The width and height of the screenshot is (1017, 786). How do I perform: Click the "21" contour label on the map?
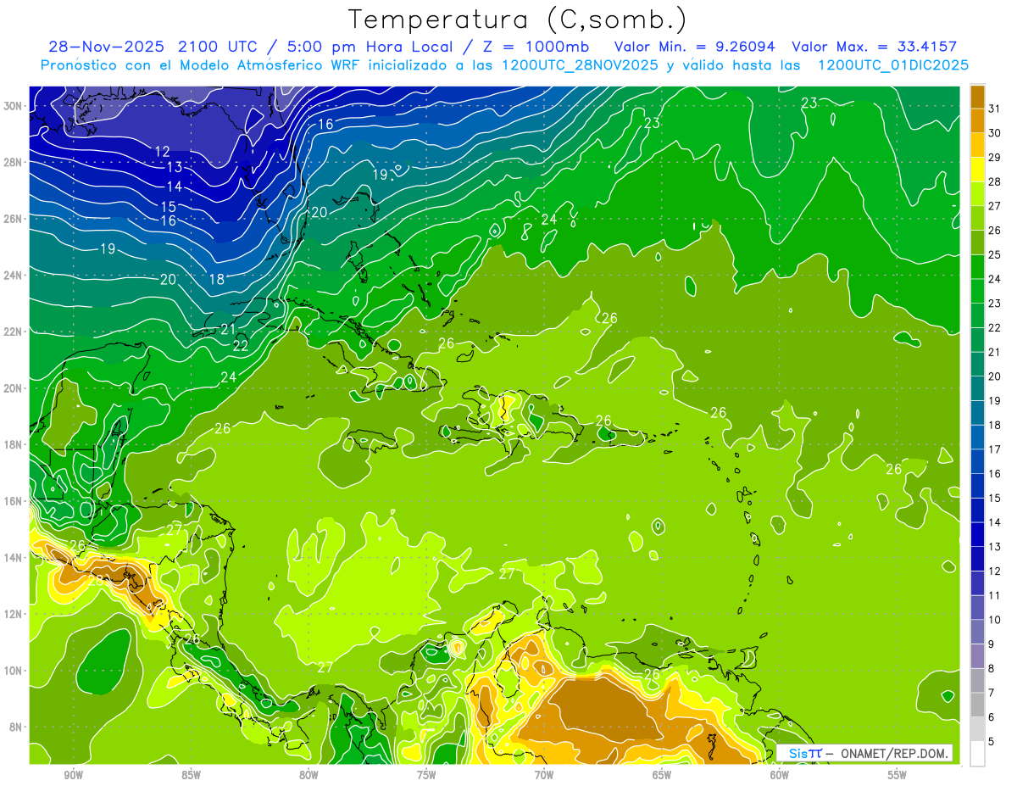pyautogui.click(x=228, y=329)
